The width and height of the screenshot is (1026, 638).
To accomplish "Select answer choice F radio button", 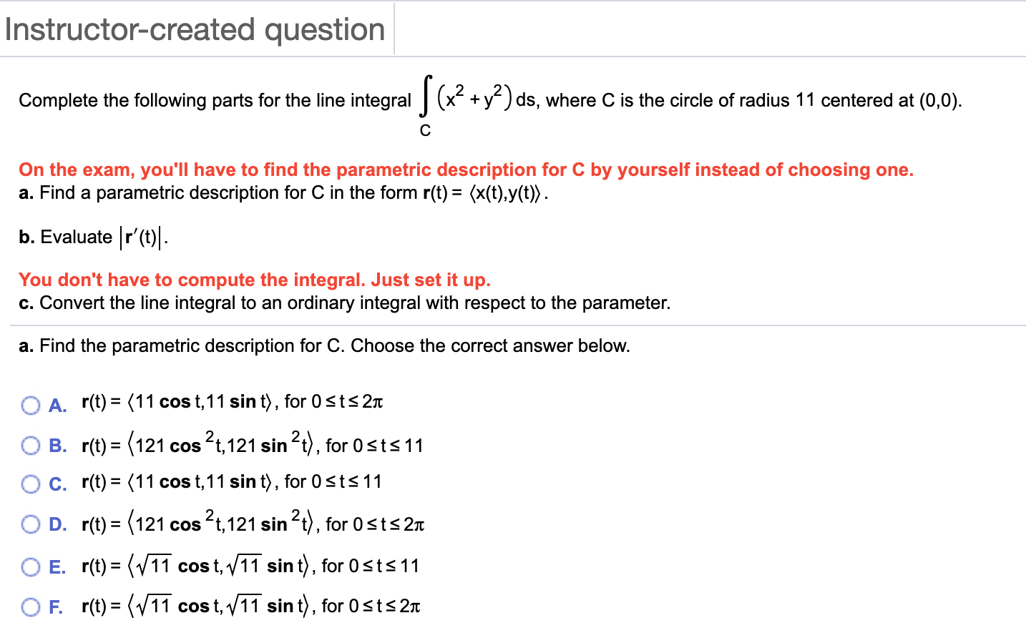I will (x=30, y=607).
